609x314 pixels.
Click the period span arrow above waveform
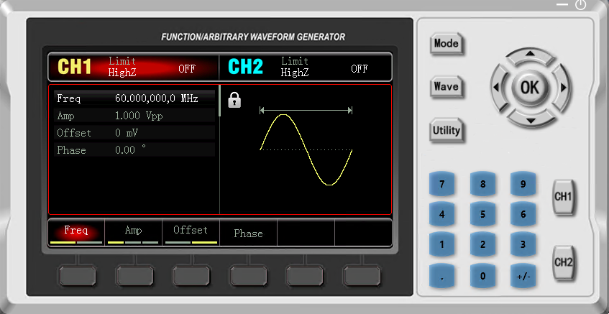click(306, 111)
